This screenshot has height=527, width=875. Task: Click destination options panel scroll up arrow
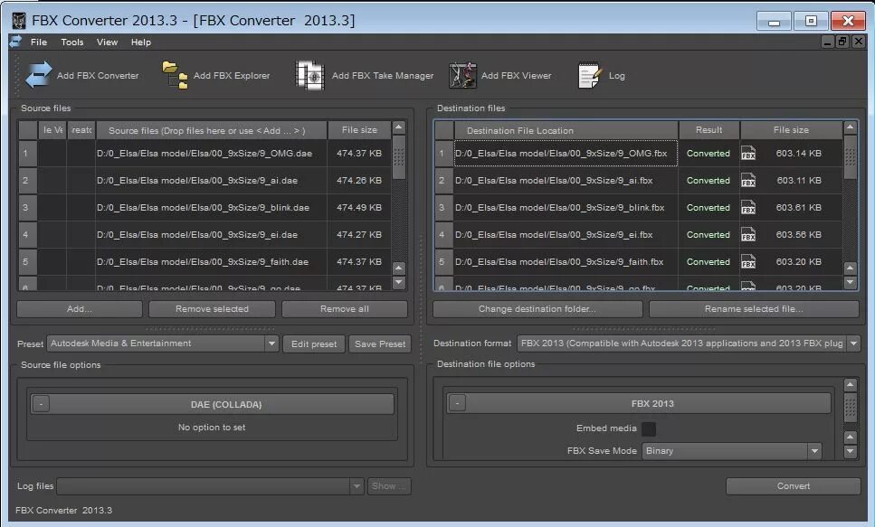850,384
